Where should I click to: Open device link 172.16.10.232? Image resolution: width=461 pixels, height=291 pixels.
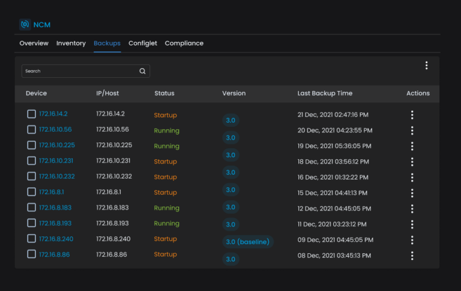57,177
